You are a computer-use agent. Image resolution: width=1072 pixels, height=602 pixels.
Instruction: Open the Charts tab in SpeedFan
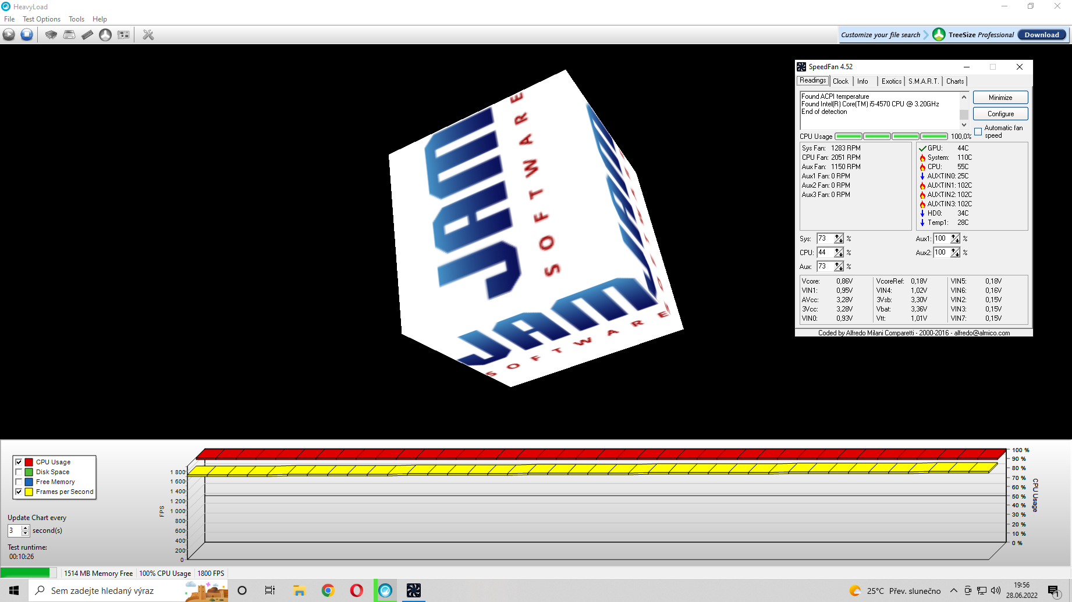955,81
